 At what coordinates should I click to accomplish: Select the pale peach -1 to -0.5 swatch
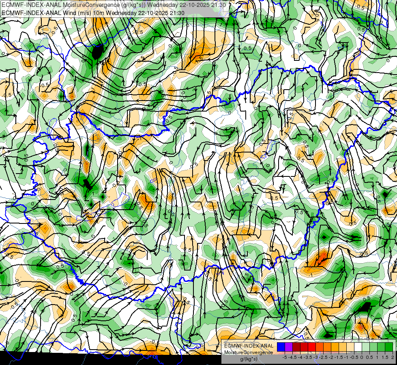[350, 347]
